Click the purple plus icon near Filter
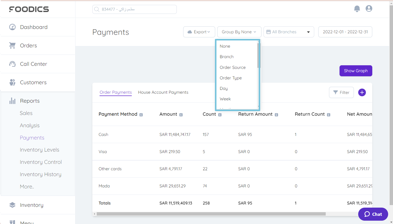The height and width of the screenshot is (224, 393). pyautogui.click(x=362, y=92)
